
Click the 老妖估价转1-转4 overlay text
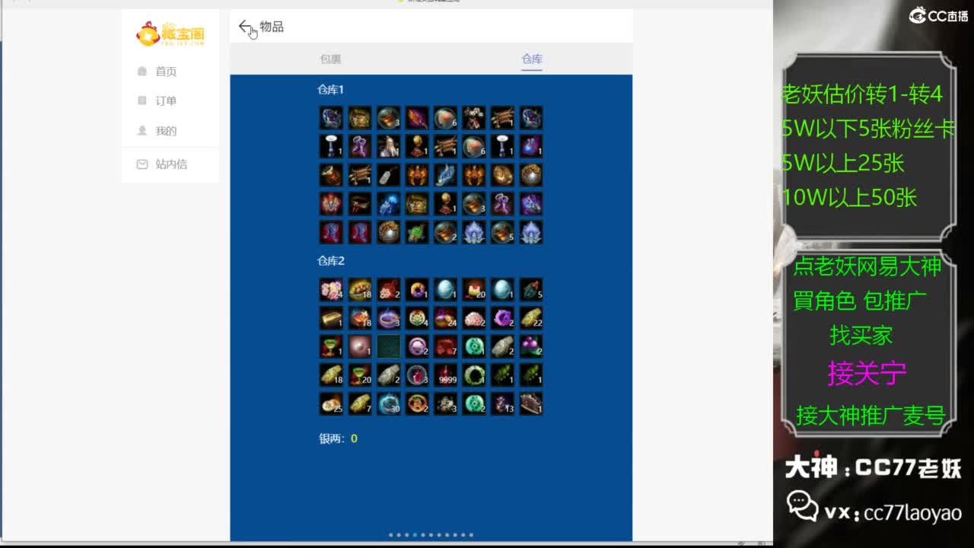[x=862, y=94]
